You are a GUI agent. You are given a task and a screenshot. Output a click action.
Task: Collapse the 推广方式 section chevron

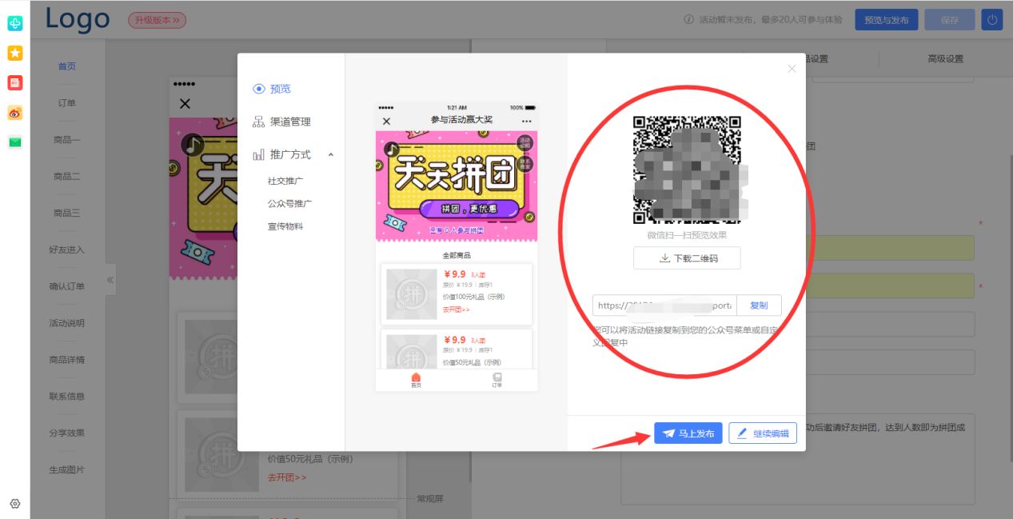(x=331, y=154)
